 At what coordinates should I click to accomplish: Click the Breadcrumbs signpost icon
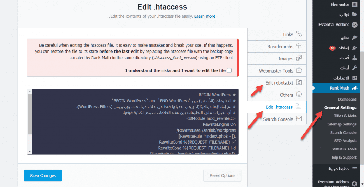tap(299, 47)
